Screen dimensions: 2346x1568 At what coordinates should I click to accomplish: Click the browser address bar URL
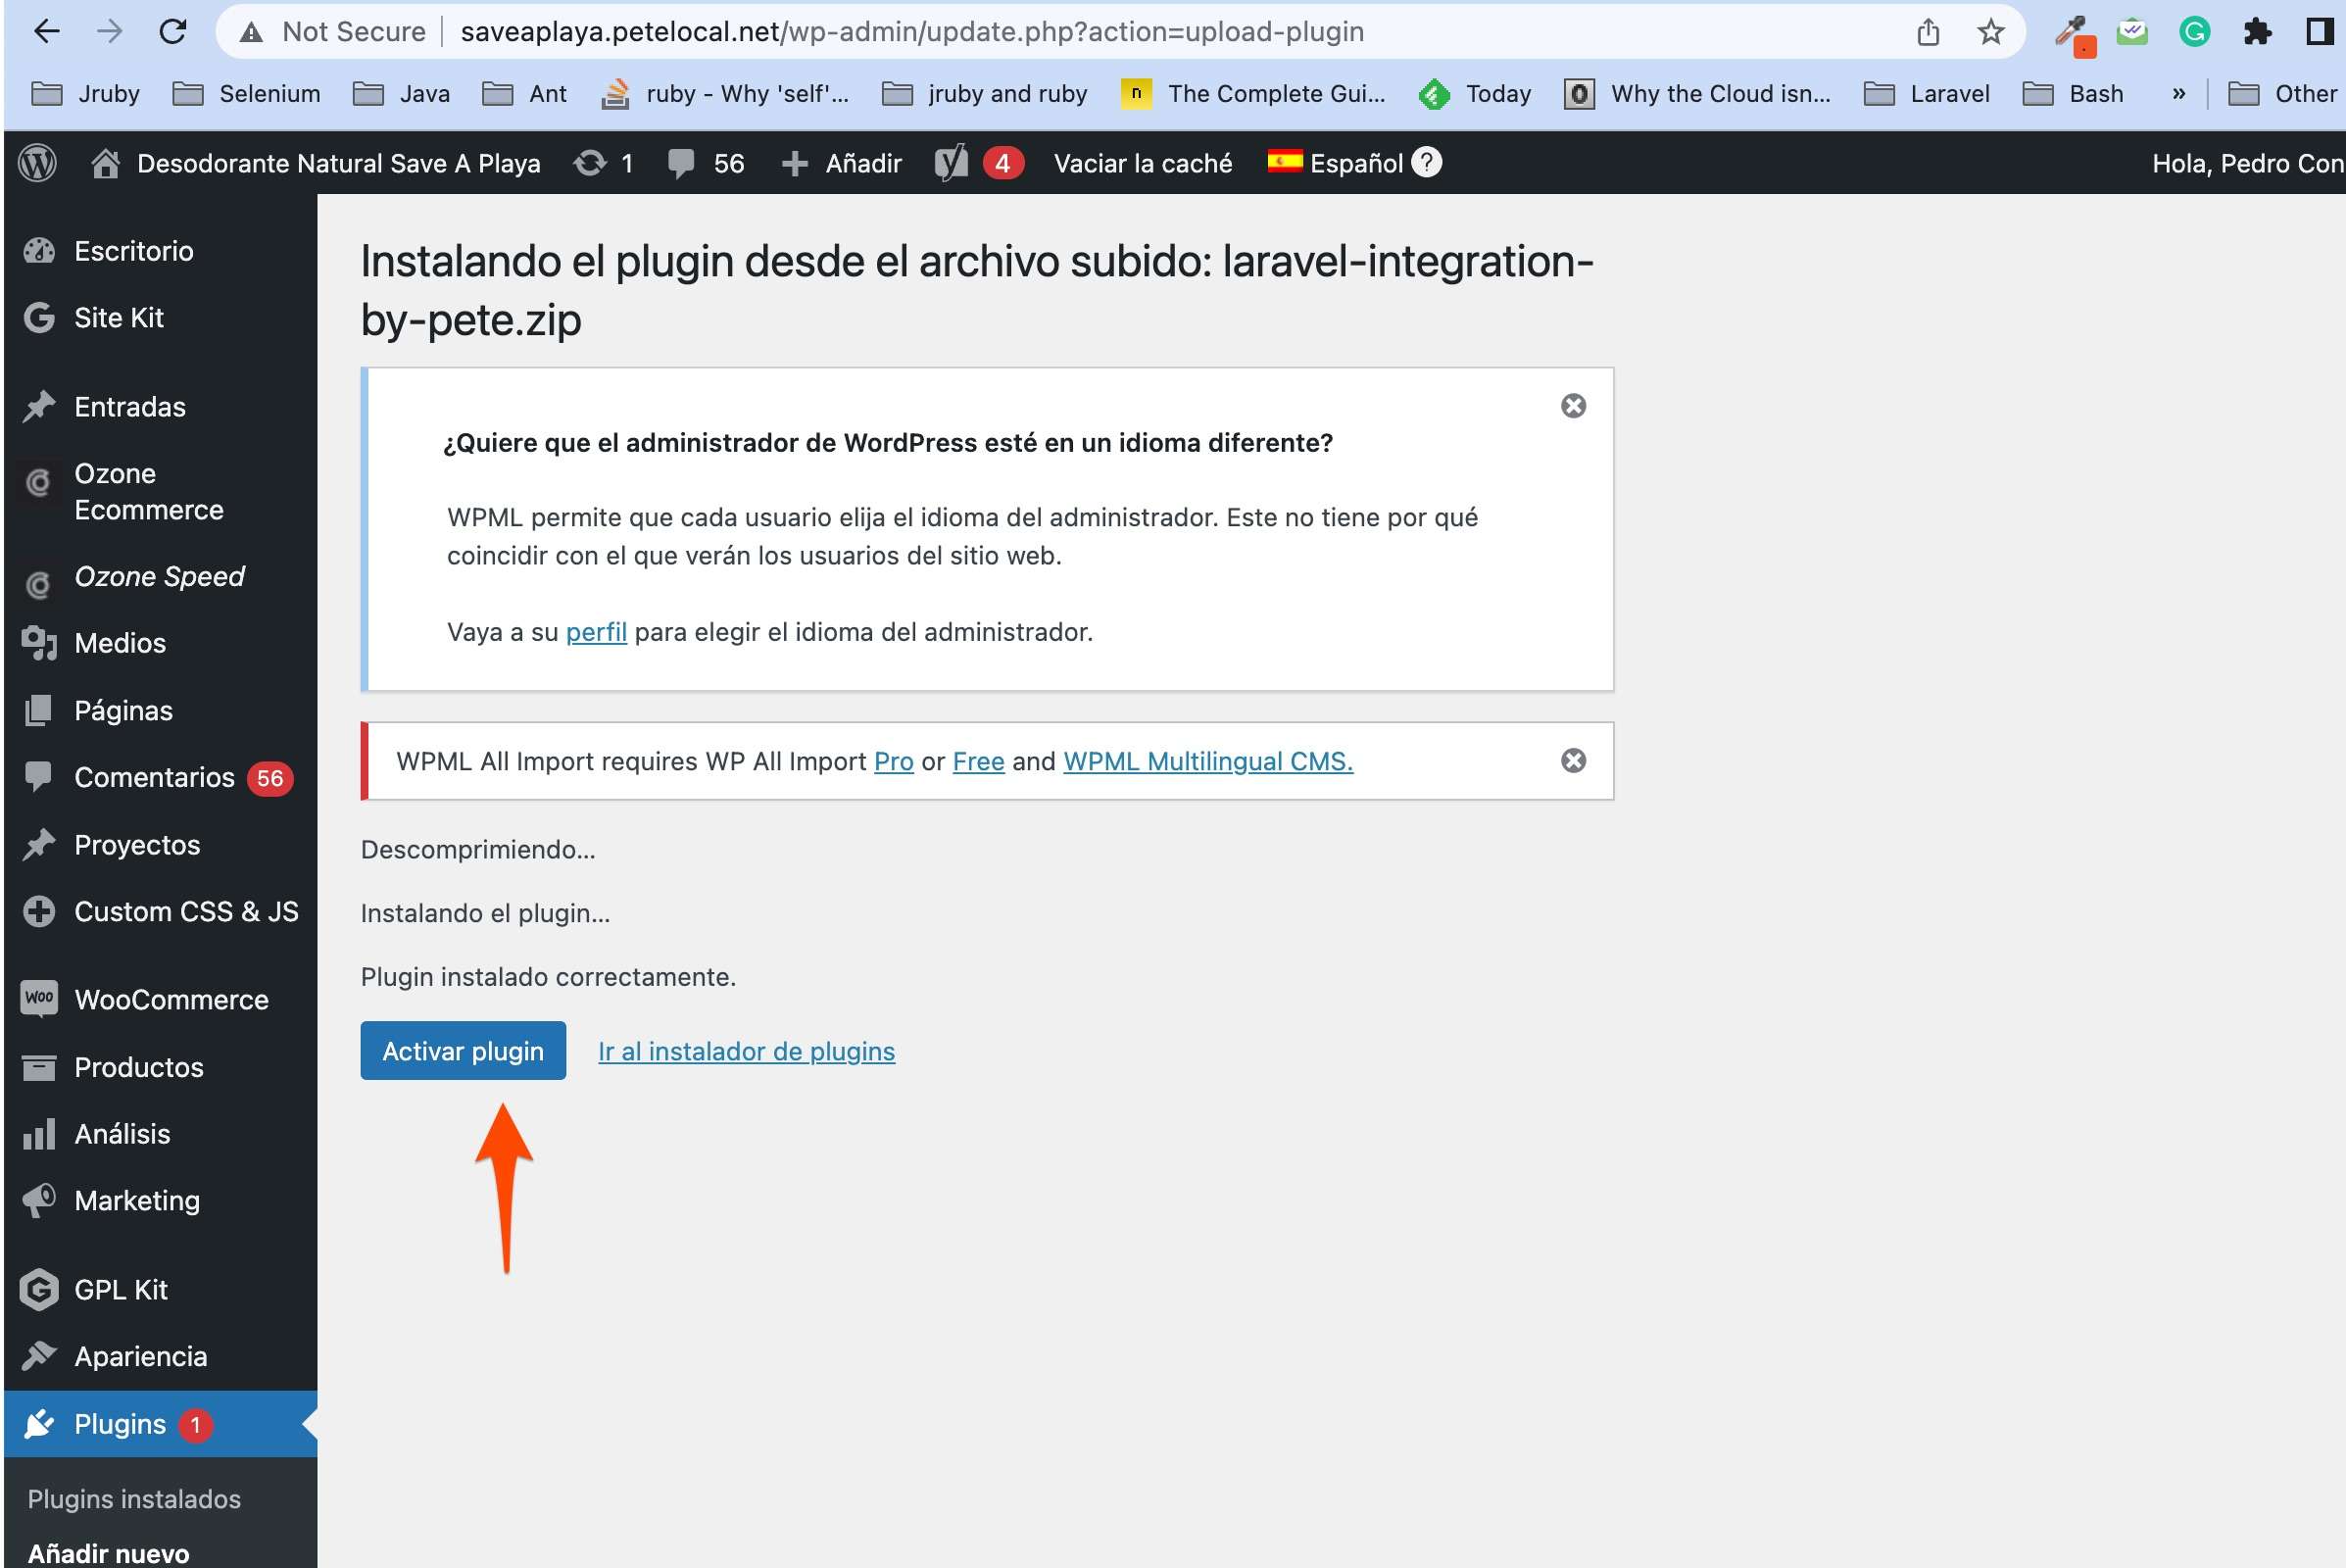click(911, 32)
